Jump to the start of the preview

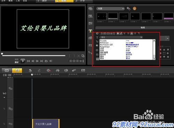point(28,61)
